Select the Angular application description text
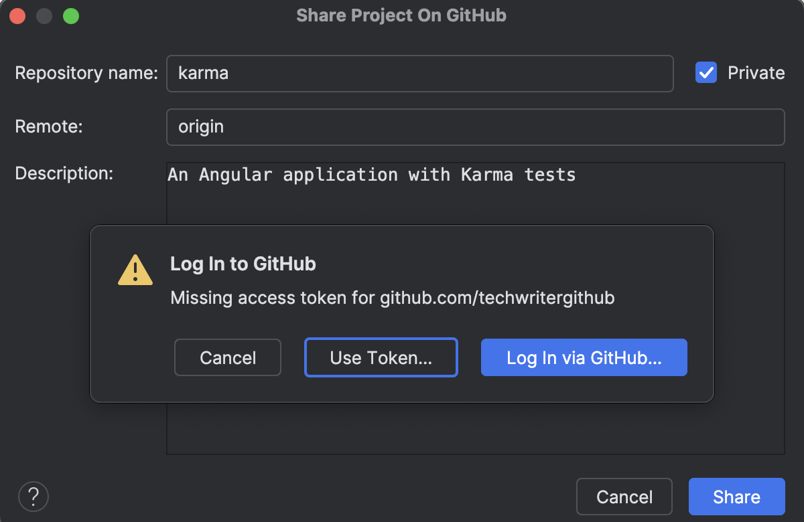The height and width of the screenshot is (522, 804). pos(371,175)
